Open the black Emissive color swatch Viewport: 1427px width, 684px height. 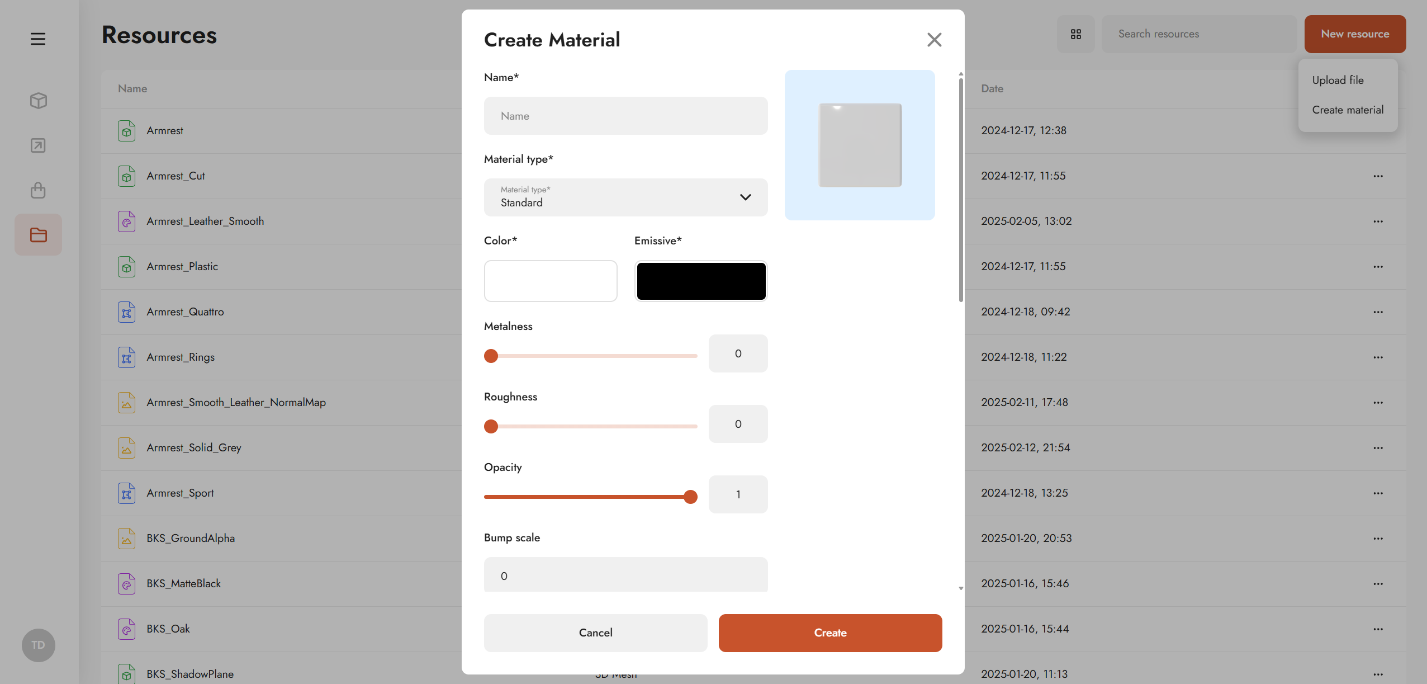click(701, 281)
